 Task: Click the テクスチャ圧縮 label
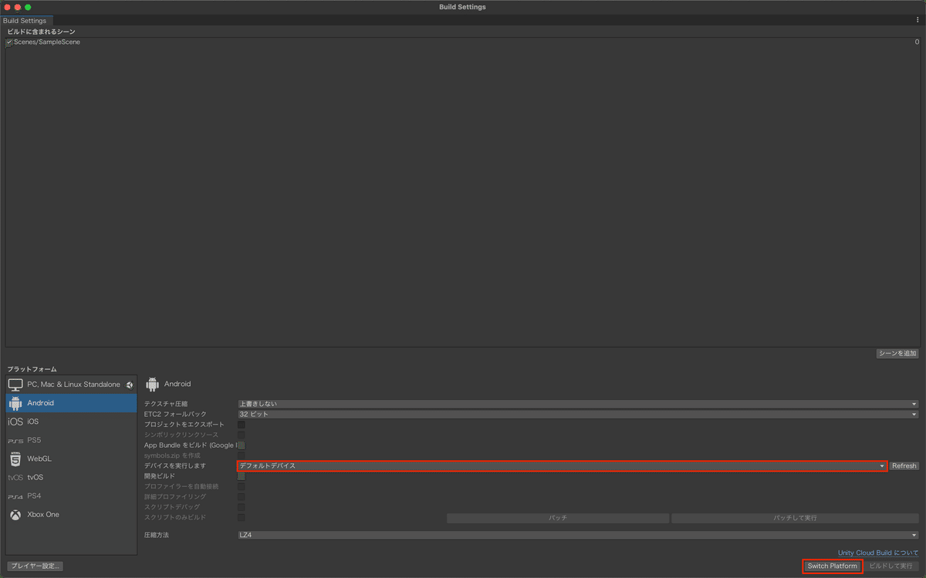(x=166, y=404)
